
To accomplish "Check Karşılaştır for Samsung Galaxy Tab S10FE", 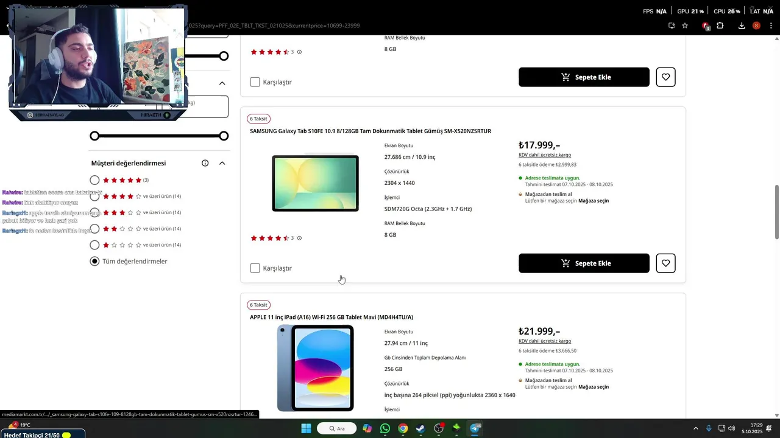I will click(255, 268).
